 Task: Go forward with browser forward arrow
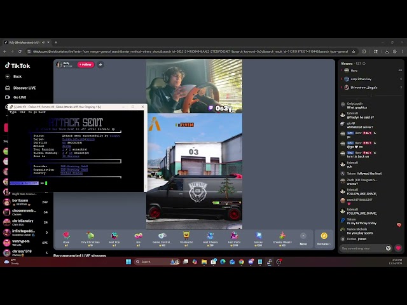[x=12, y=51]
